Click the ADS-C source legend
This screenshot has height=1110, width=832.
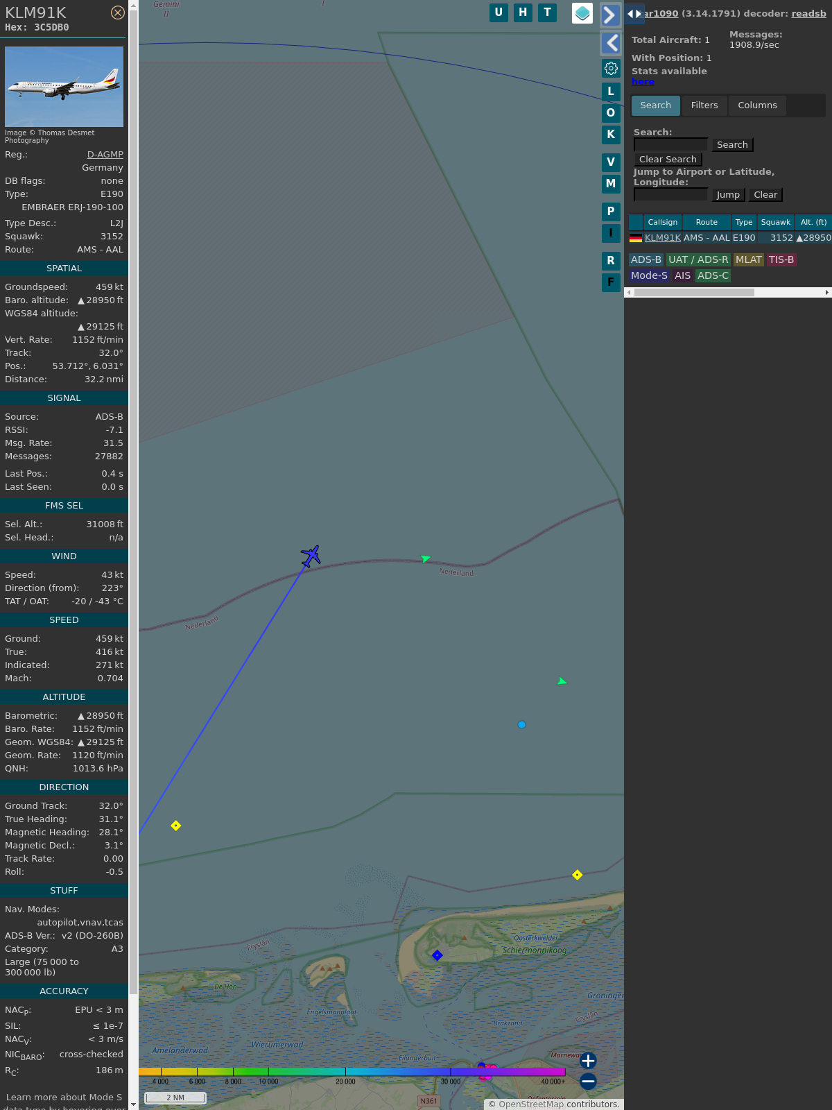click(713, 275)
